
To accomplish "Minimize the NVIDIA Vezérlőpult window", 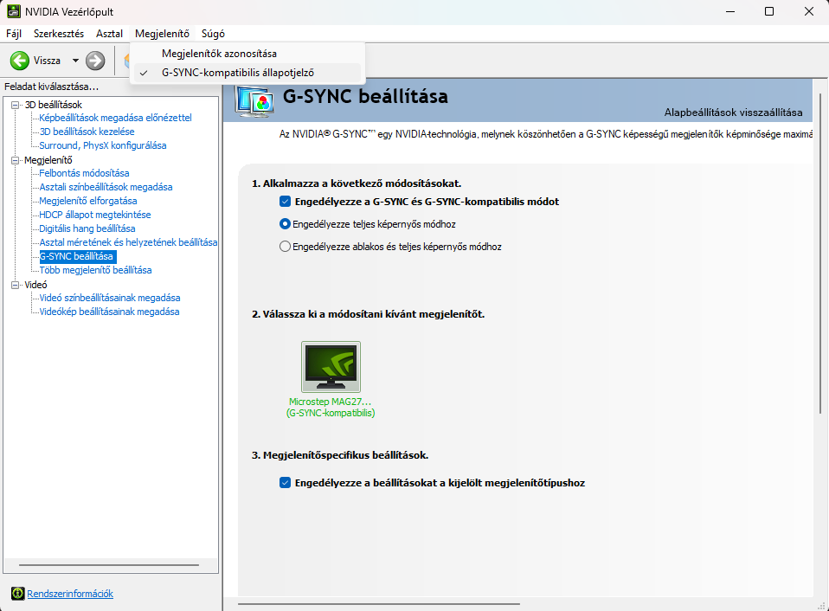I will point(730,11).
